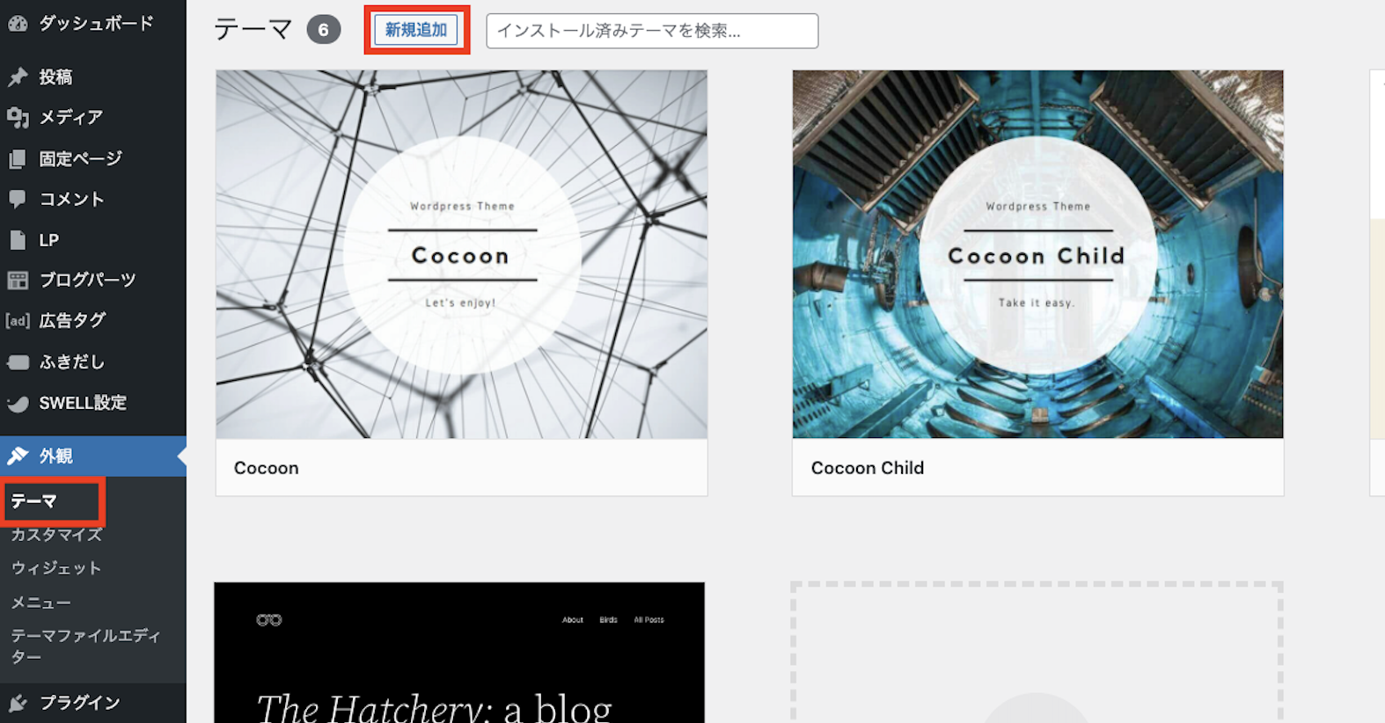This screenshot has height=723, width=1385.
Task: Click the plug icon beside プラグイン
Action: pyautogui.click(x=18, y=703)
